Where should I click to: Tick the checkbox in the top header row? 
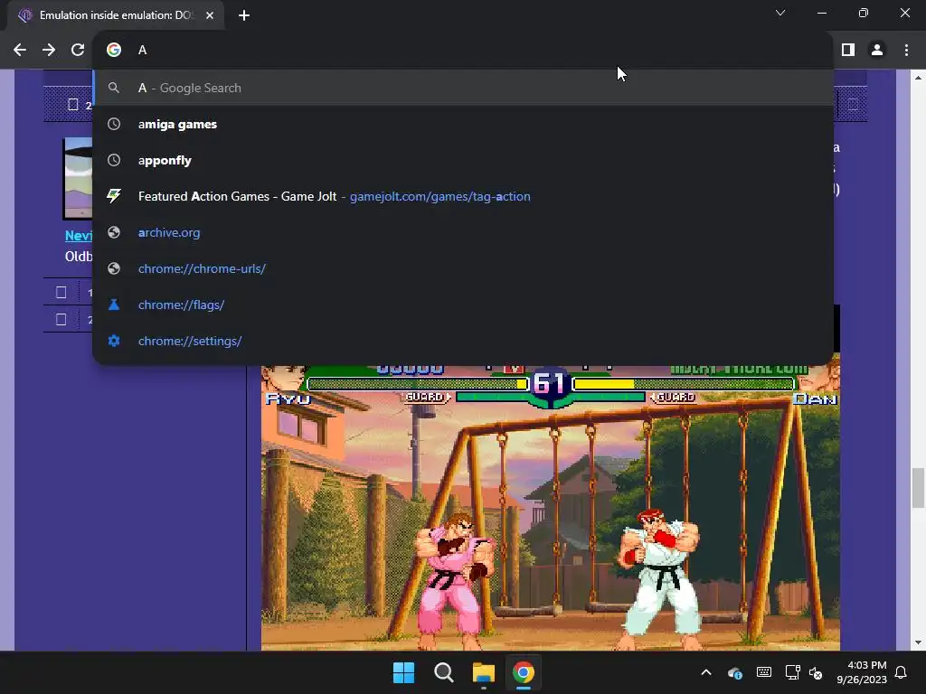(72, 105)
